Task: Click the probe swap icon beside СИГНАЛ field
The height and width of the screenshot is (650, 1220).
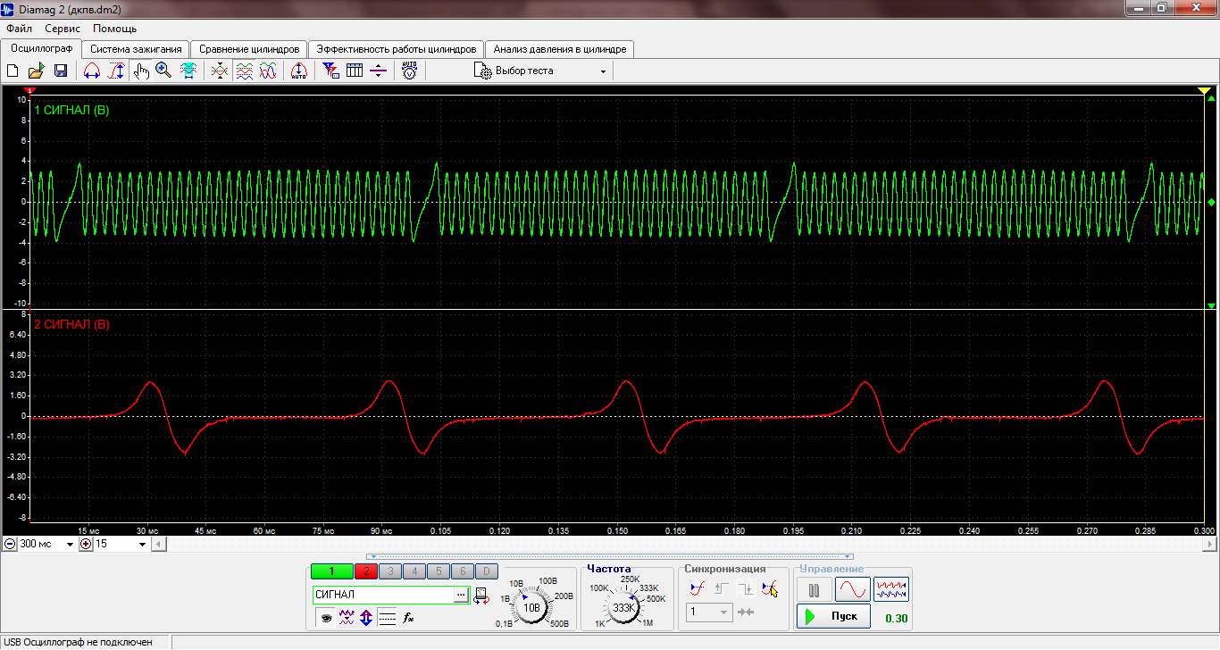Action: 481,596
